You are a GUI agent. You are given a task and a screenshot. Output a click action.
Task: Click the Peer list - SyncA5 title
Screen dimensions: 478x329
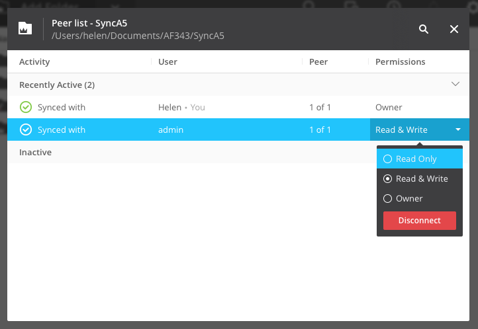coord(89,23)
